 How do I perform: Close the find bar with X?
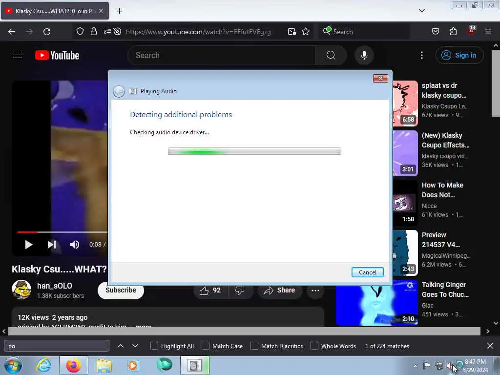coord(490,346)
